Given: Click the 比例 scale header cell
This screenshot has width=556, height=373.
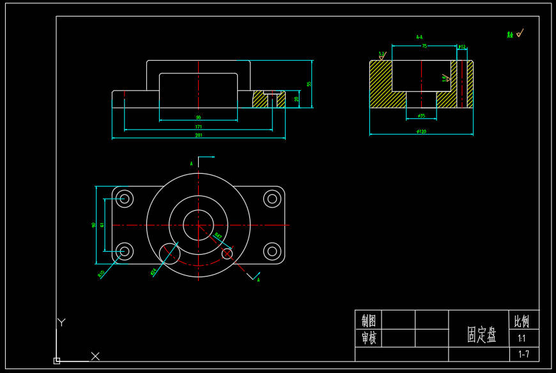Looking at the screenshot, I should point(524,320).
